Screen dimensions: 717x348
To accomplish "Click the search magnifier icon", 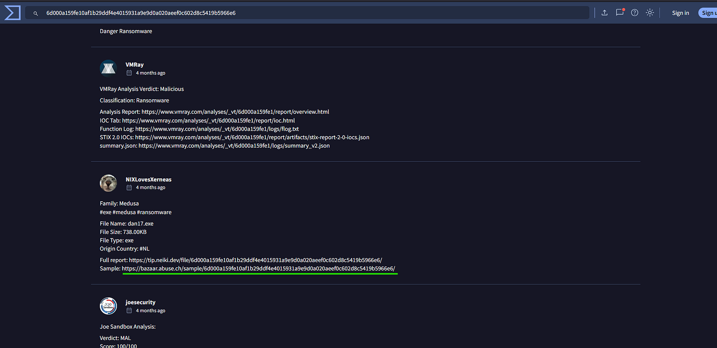I will point(35,13).
